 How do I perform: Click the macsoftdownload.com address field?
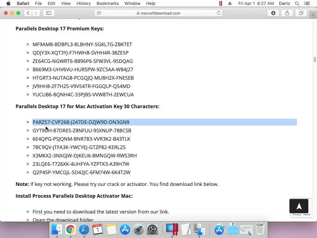coord(158,13)
